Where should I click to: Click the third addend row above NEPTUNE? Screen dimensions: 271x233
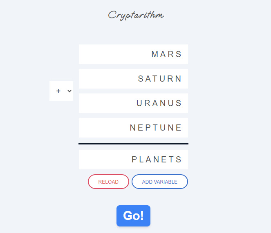(133, 103)
